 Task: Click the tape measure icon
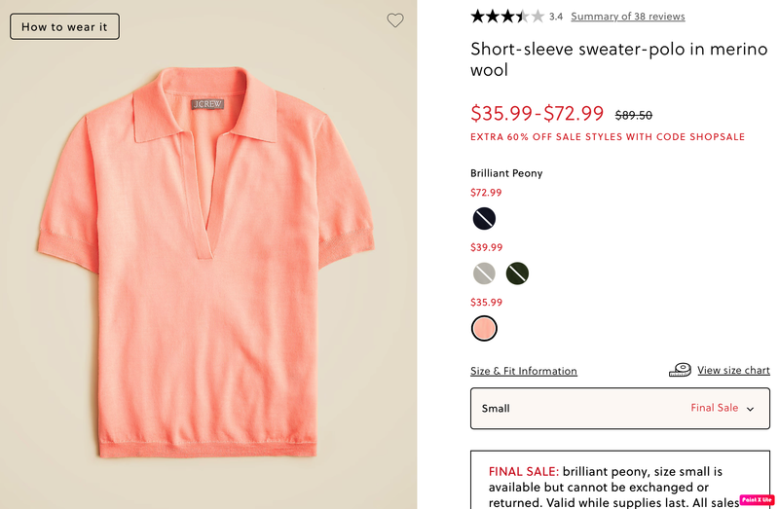680,370
